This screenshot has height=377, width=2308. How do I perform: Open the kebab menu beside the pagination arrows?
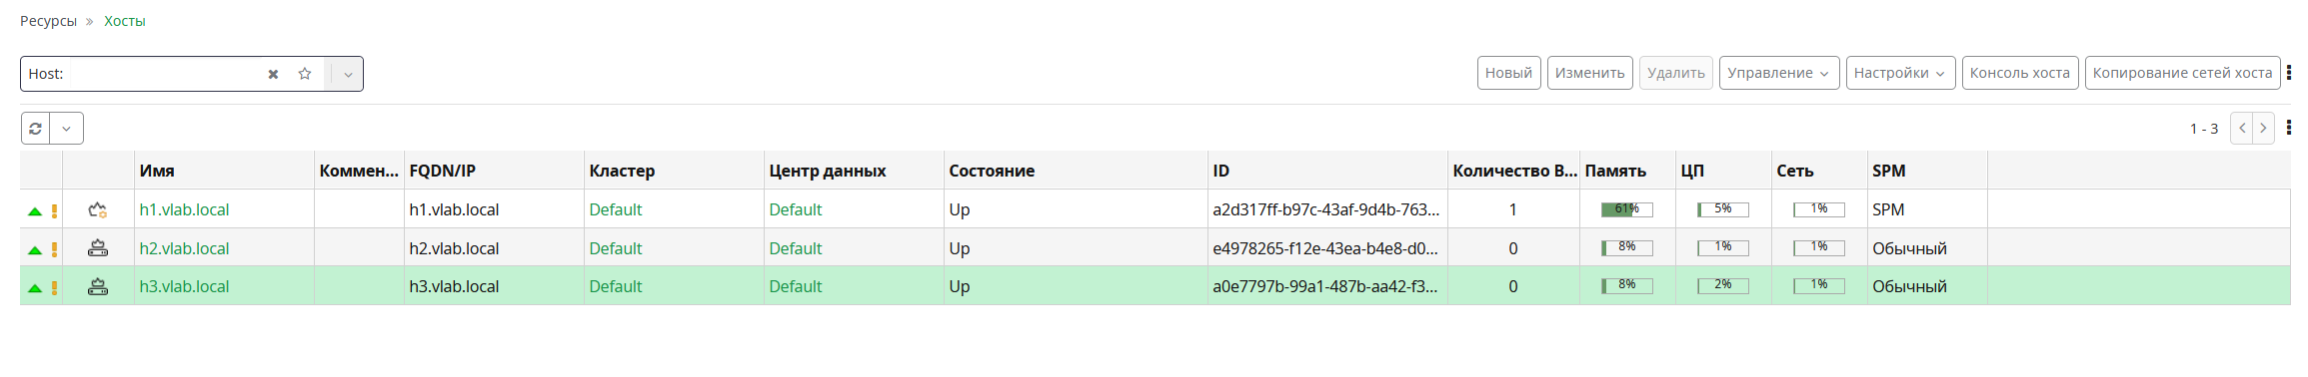click(2289, 128)
